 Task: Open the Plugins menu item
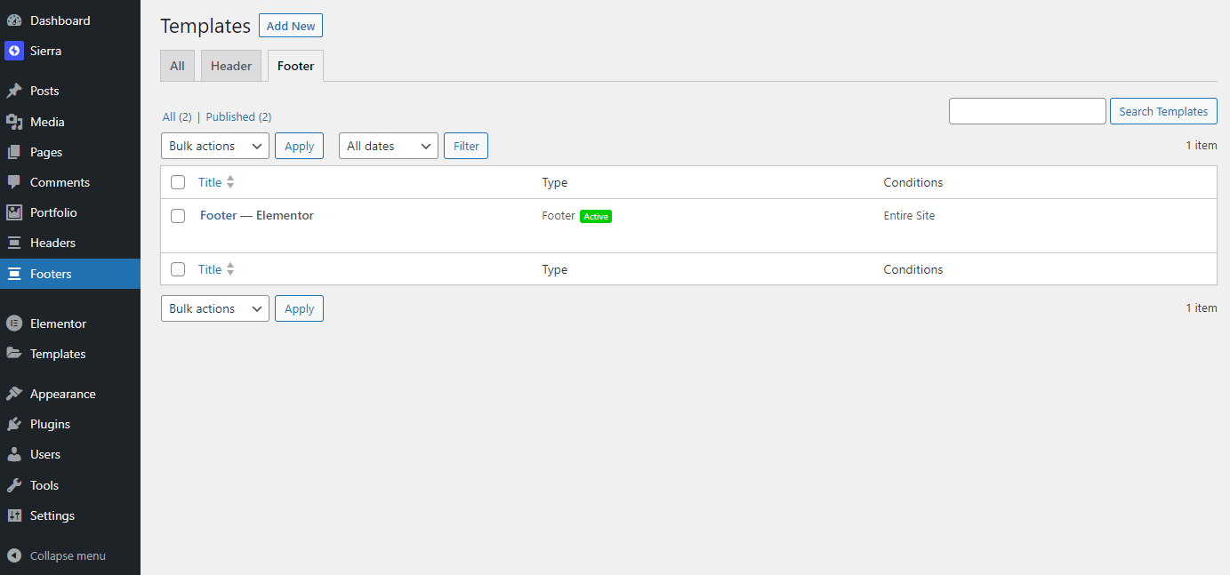[x=70, y=424]
